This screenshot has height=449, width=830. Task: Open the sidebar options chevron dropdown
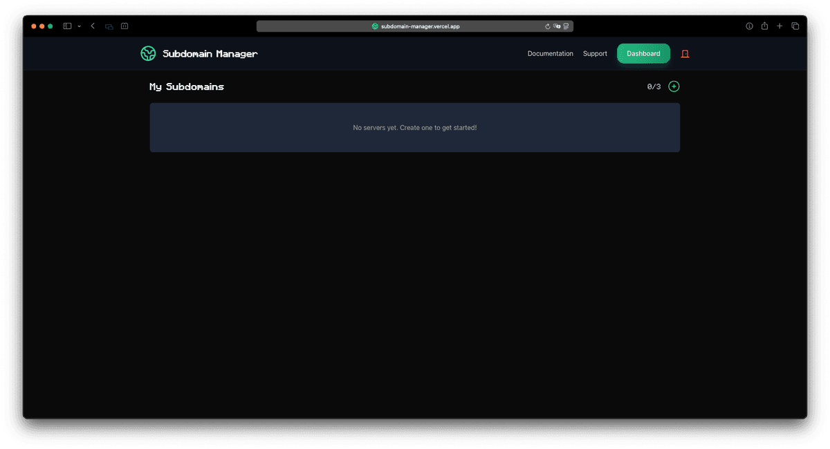[x=78, y=26]
